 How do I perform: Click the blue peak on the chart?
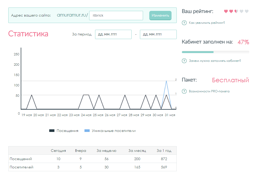(x=166, y=81)
